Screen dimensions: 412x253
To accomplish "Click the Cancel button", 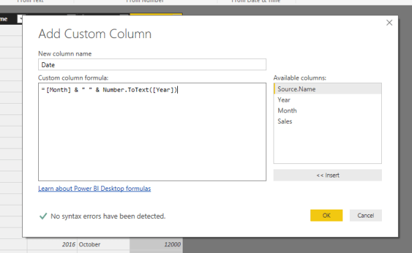I will point(365,216).
